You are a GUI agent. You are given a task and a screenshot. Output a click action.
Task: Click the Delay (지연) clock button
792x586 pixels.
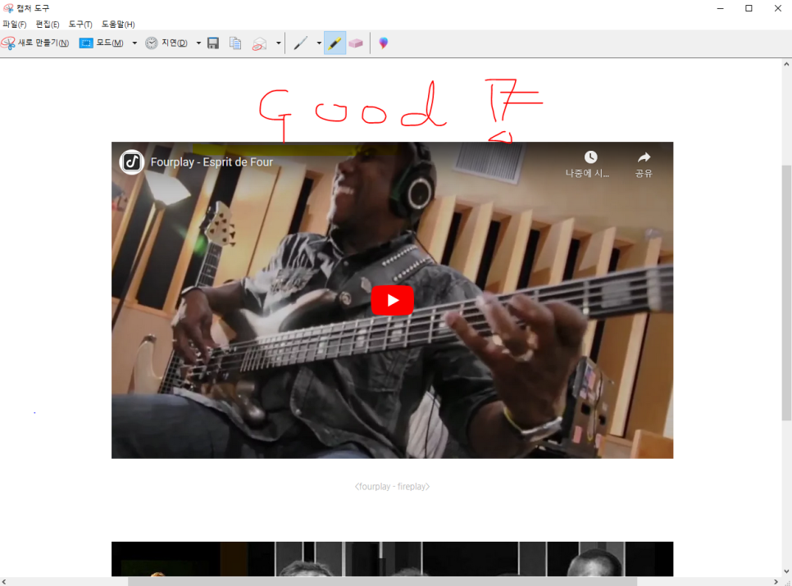tap(166, 43)
